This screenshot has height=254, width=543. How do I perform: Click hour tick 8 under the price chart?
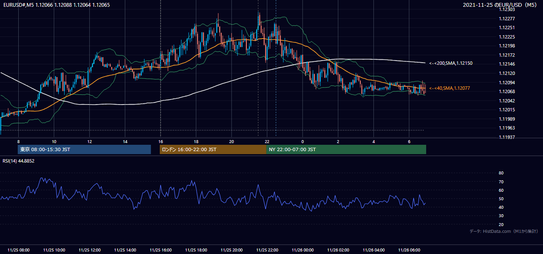[18, 141]
